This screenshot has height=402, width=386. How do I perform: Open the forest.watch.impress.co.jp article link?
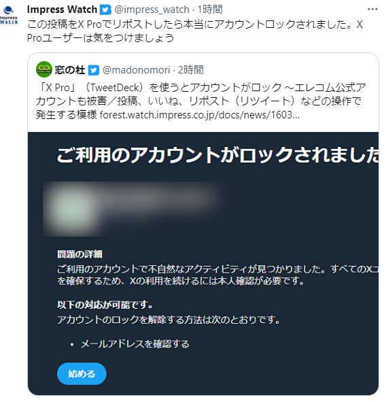click(199, 115)
